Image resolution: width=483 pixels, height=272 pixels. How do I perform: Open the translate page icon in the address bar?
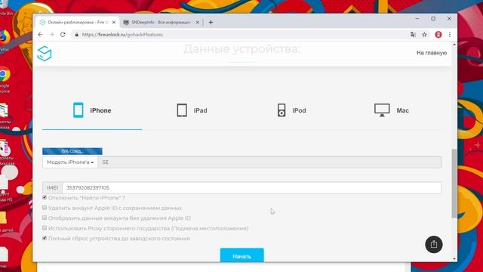point(413,35)
